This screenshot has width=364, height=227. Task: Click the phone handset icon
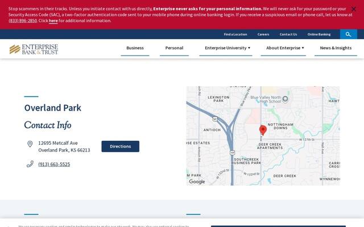tap(30, 164)
